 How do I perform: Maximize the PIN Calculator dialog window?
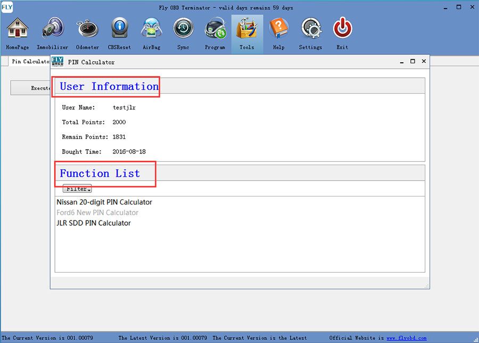point(412,62)
